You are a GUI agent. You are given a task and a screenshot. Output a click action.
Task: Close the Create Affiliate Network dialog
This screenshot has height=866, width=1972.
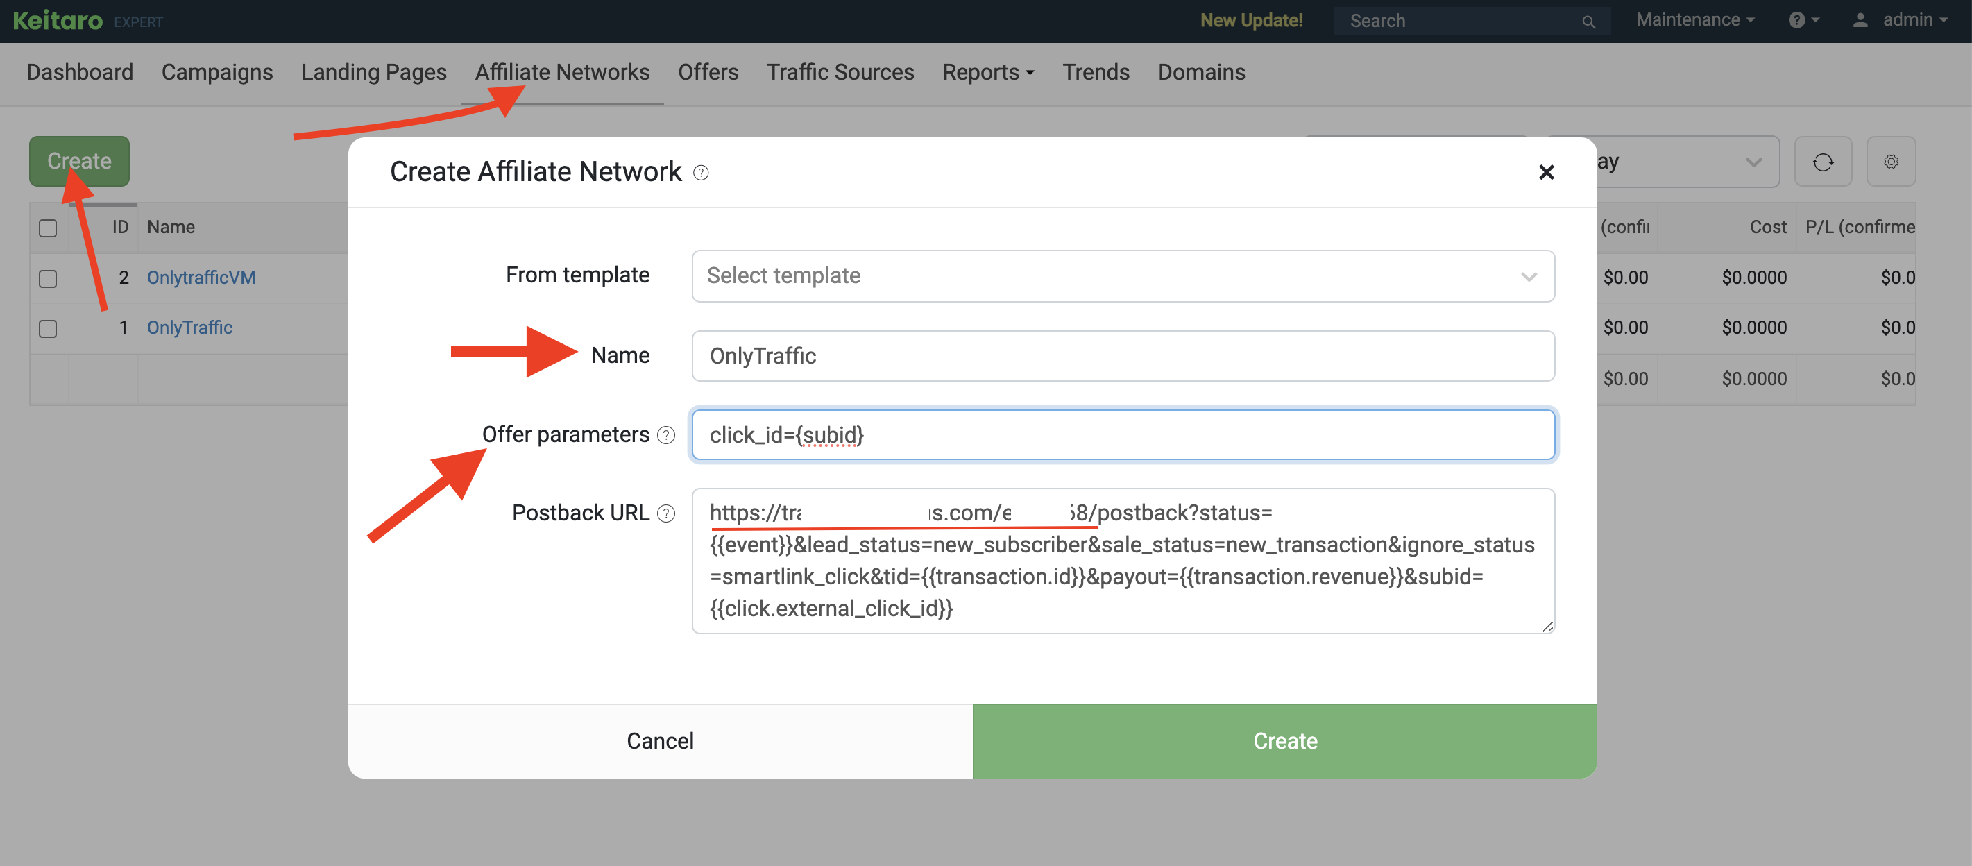[1547, 172]
